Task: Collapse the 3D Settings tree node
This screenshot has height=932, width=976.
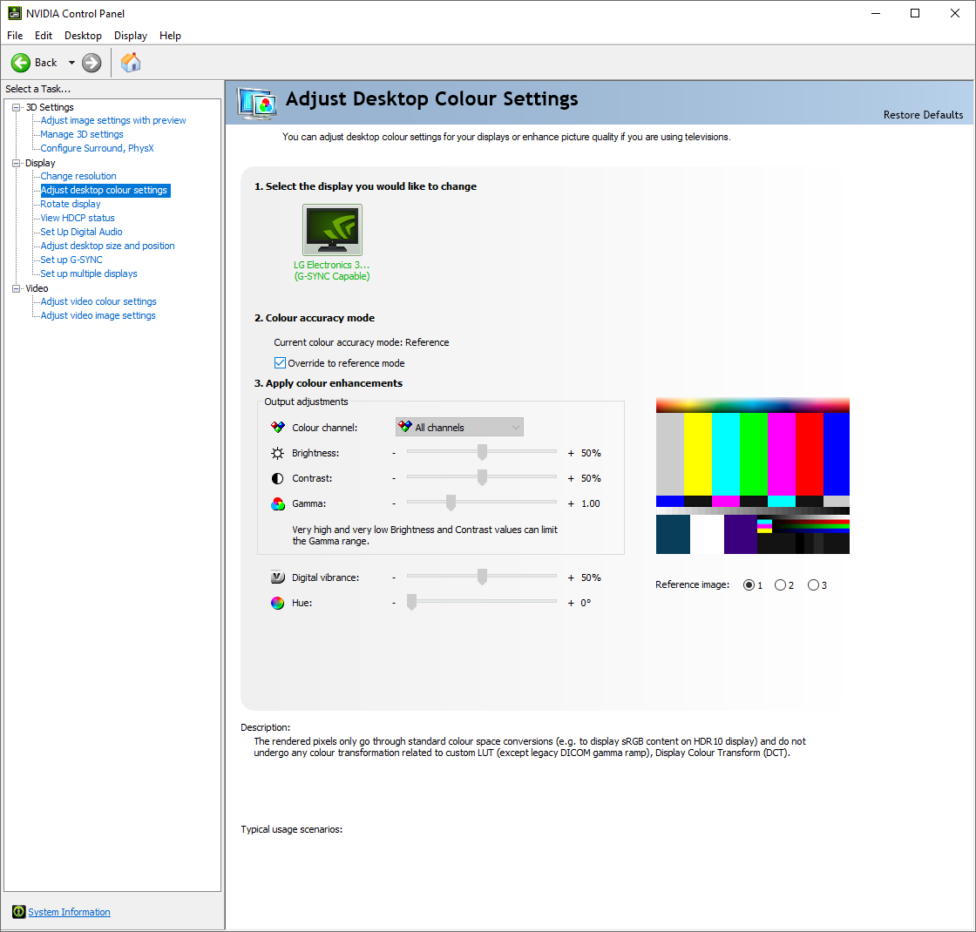Action: [17, 108]
